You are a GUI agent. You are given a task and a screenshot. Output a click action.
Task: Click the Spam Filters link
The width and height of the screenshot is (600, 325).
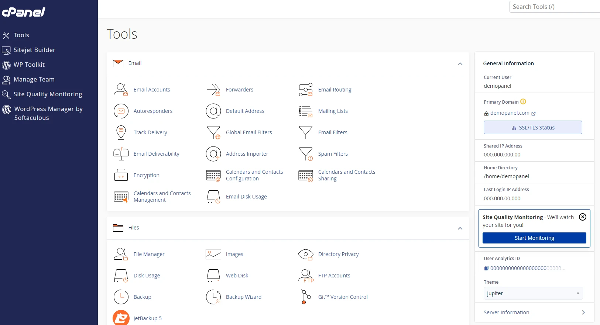coord(333,154)
